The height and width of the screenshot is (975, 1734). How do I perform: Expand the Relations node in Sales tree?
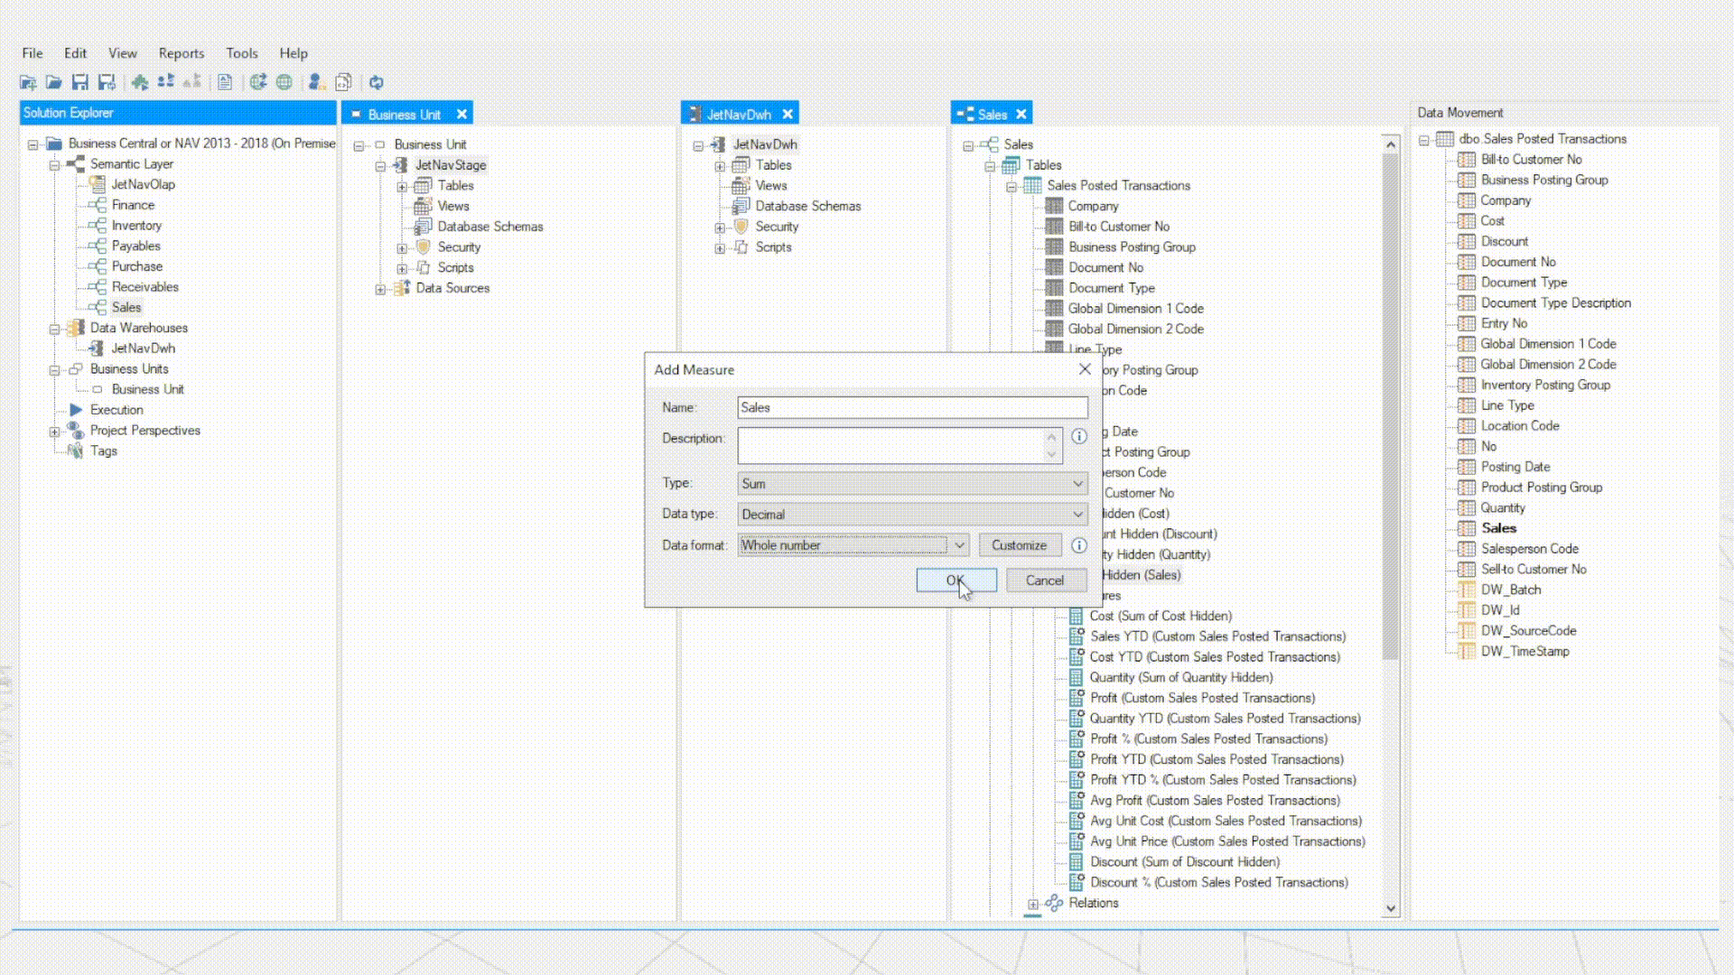point(1033,904)
